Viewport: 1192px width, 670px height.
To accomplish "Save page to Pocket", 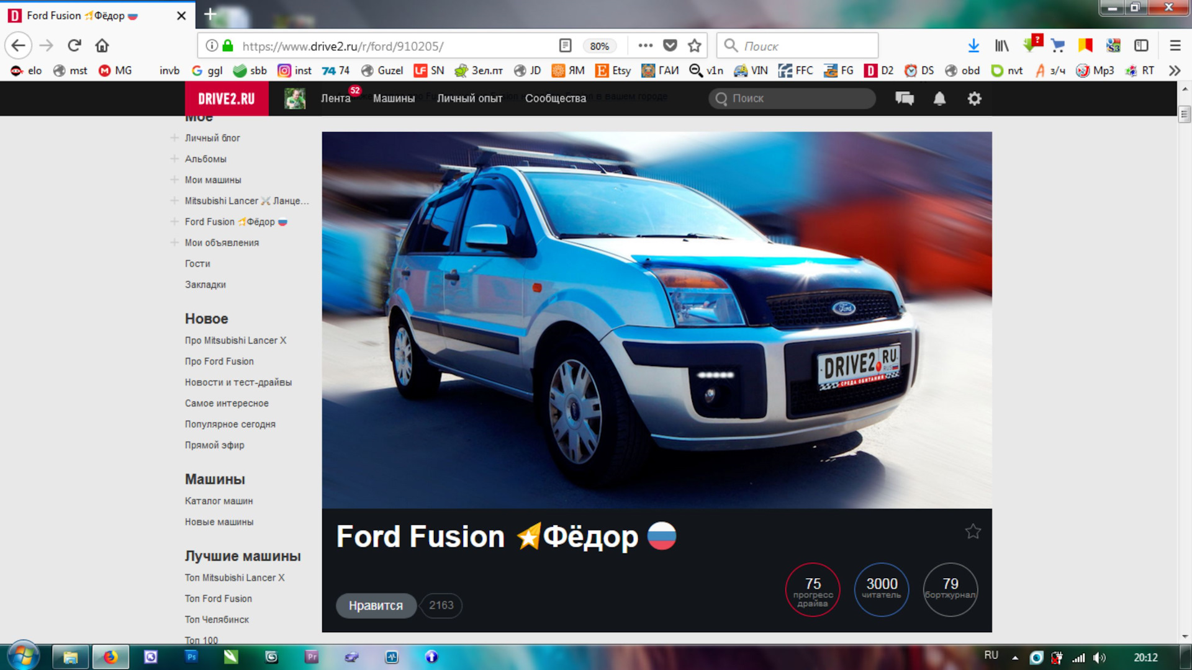I will 670,45.
